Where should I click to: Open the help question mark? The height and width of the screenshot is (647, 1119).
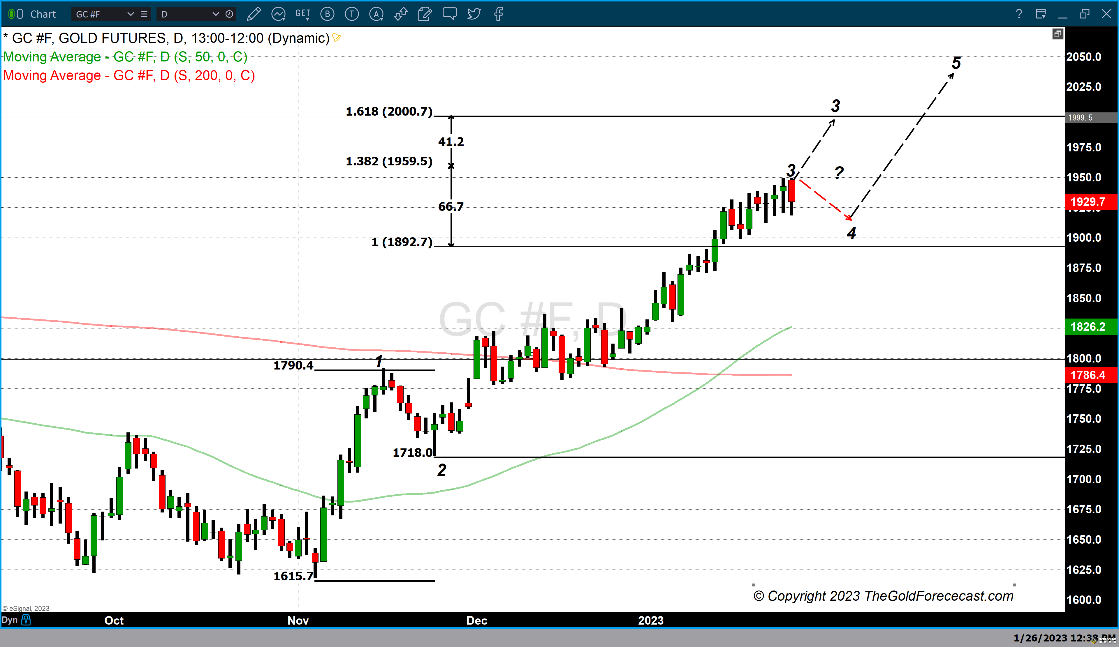[x=1019, y=14]
